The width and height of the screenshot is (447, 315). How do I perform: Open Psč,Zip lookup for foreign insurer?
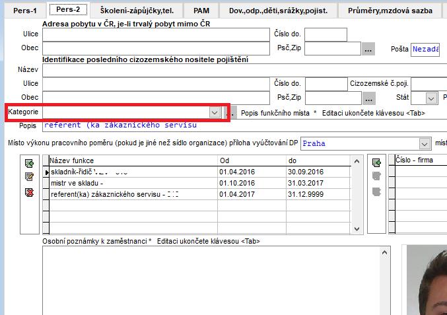point(369,98)
